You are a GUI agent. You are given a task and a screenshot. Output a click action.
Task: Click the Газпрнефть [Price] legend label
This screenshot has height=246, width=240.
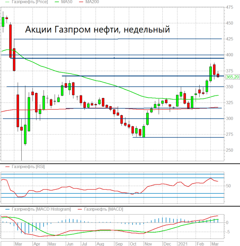pos(30,2)
